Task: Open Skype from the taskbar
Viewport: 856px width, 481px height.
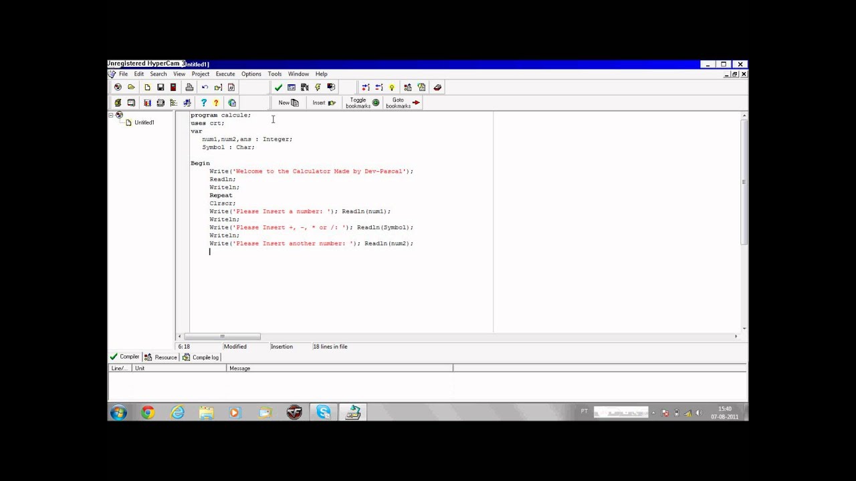Action: tap(324, 413)
